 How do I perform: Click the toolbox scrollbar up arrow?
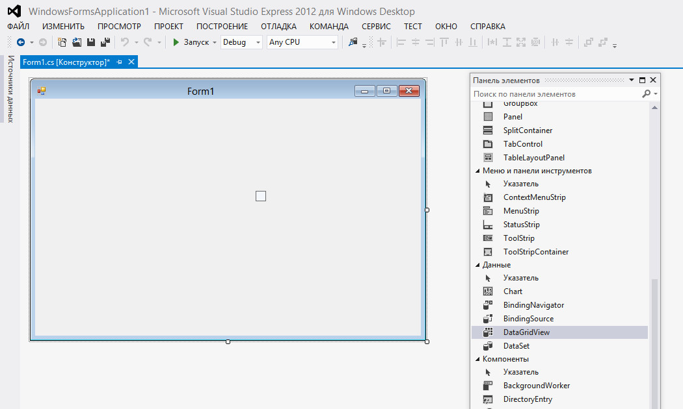click(x=654, y=107)
